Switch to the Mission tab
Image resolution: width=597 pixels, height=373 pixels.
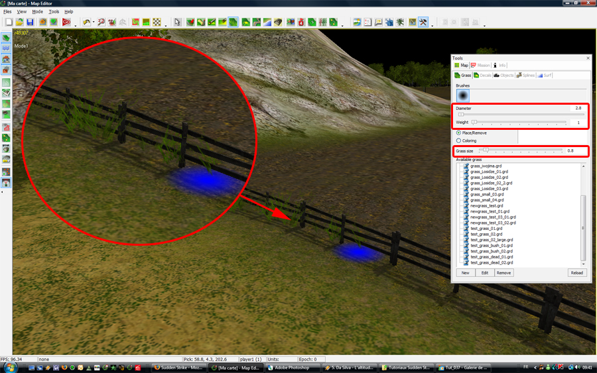(480, 66)
